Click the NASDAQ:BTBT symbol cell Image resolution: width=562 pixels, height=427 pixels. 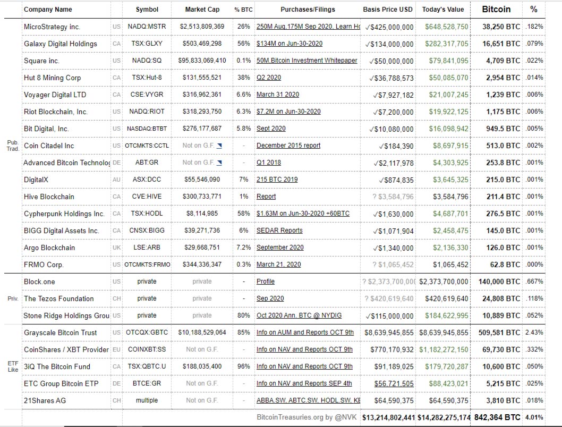(x=147, y=129)
